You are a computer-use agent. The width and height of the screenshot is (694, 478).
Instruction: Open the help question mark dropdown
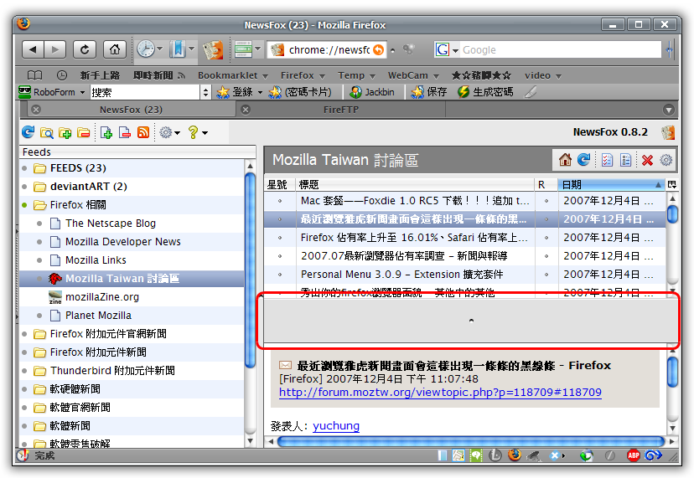click(198, 132)
